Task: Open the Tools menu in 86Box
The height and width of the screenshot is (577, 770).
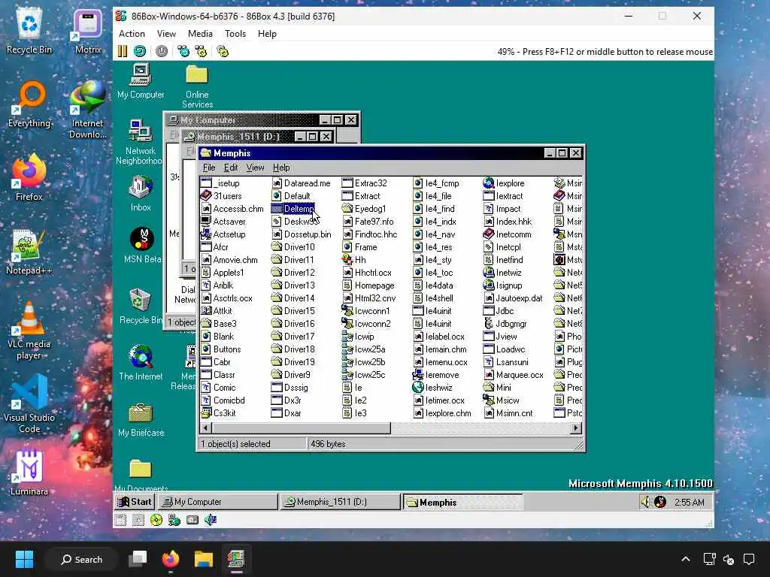Action: pos(235,33)
